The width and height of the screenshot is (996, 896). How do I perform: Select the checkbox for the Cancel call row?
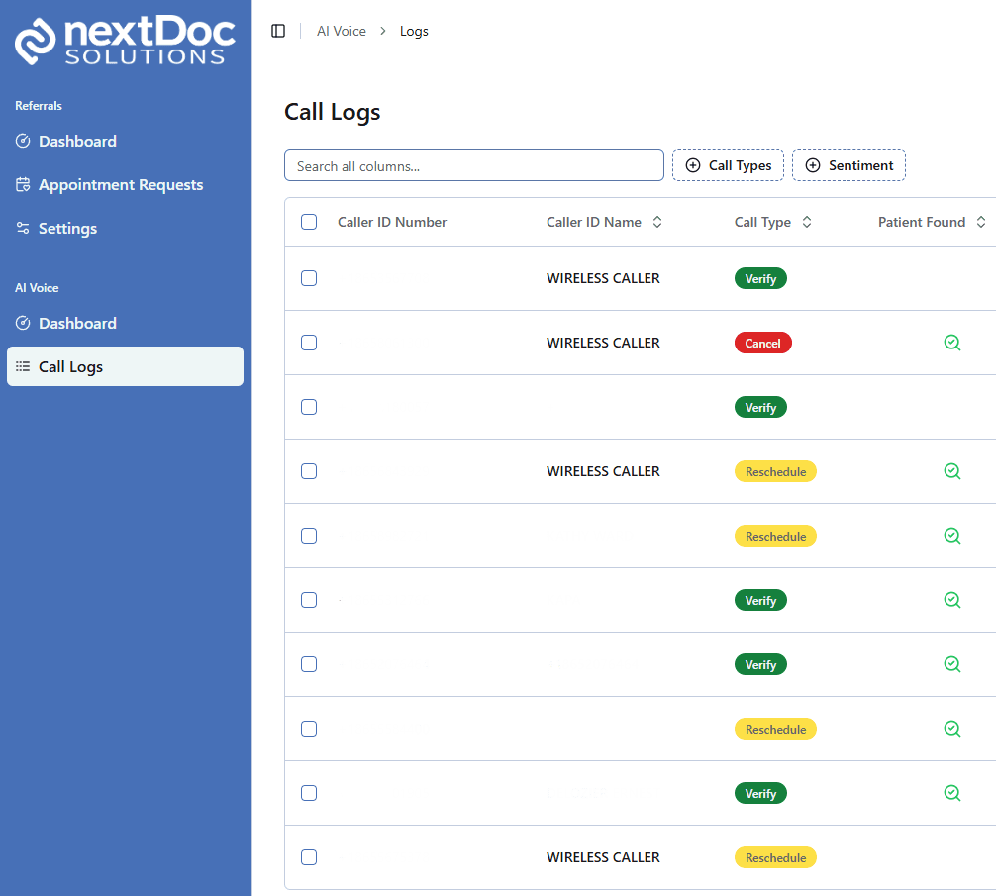click(309, 343)
